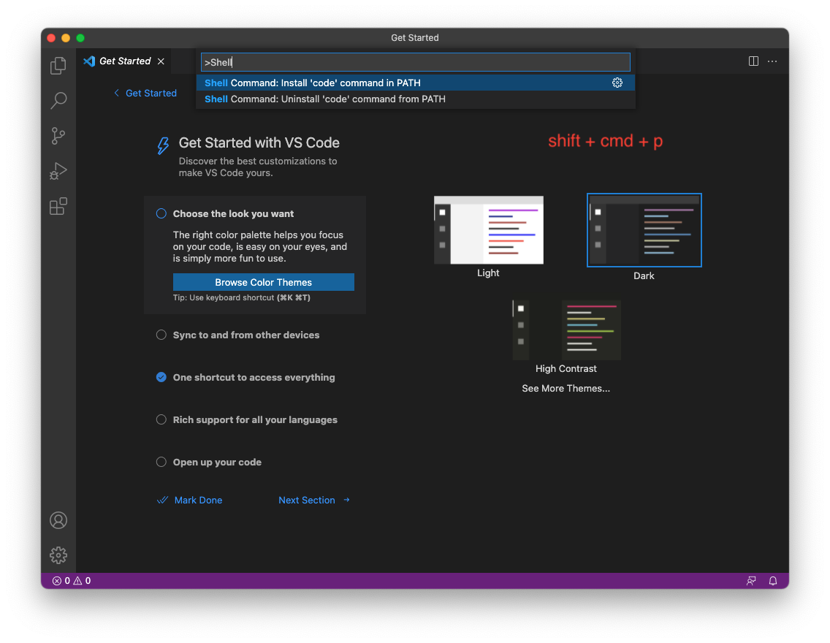
Task: Open the feedback icon in status bar
Action: click(x=751, y=581)
